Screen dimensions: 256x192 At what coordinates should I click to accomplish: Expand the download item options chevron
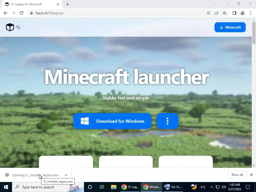(x=66, y=175)
